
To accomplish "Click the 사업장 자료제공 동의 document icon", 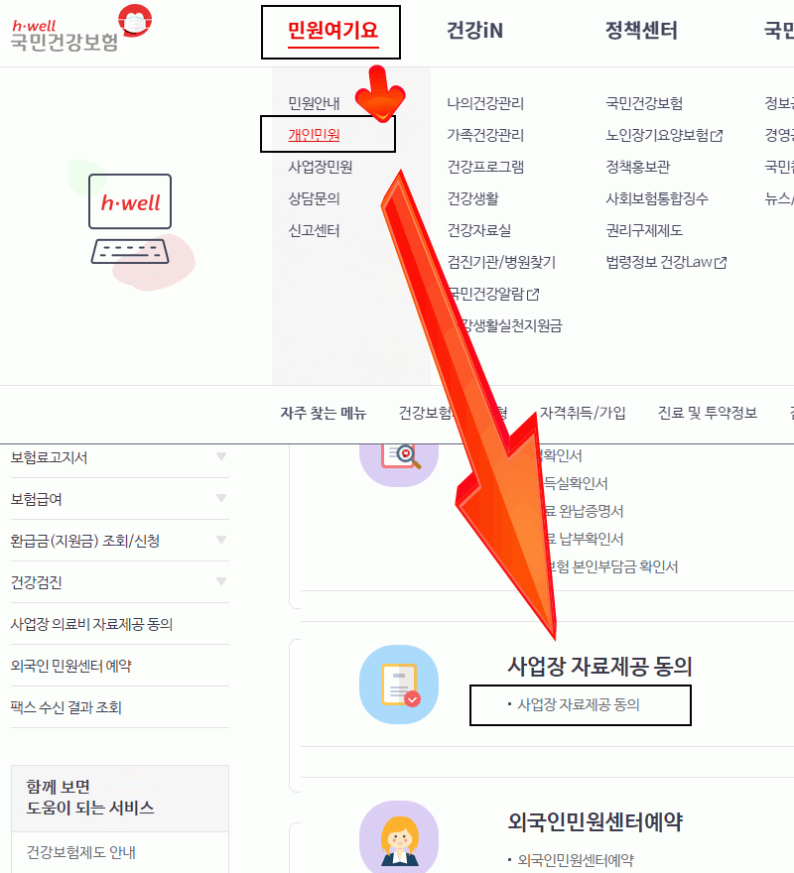I will [399, 685].
